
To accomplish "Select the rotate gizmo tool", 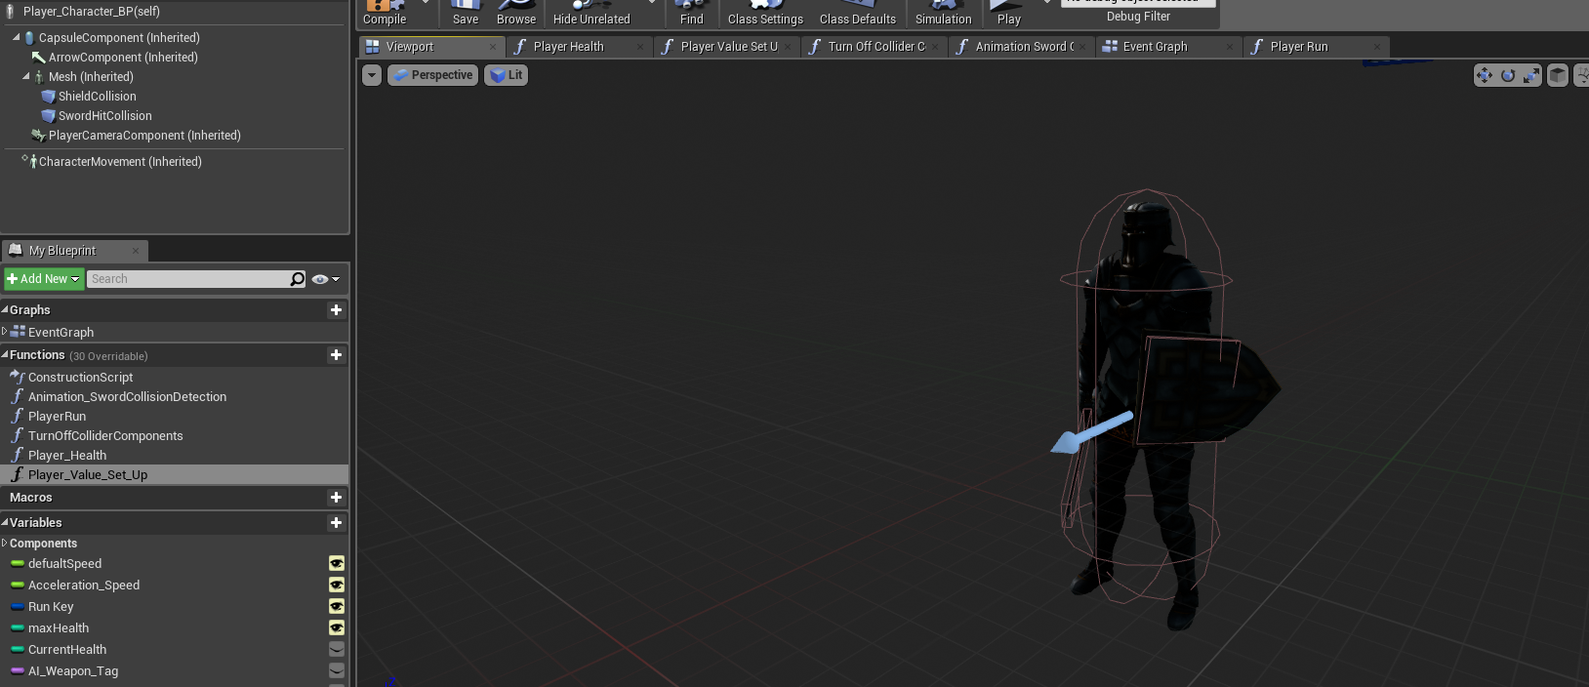I will click(1508, 75).
